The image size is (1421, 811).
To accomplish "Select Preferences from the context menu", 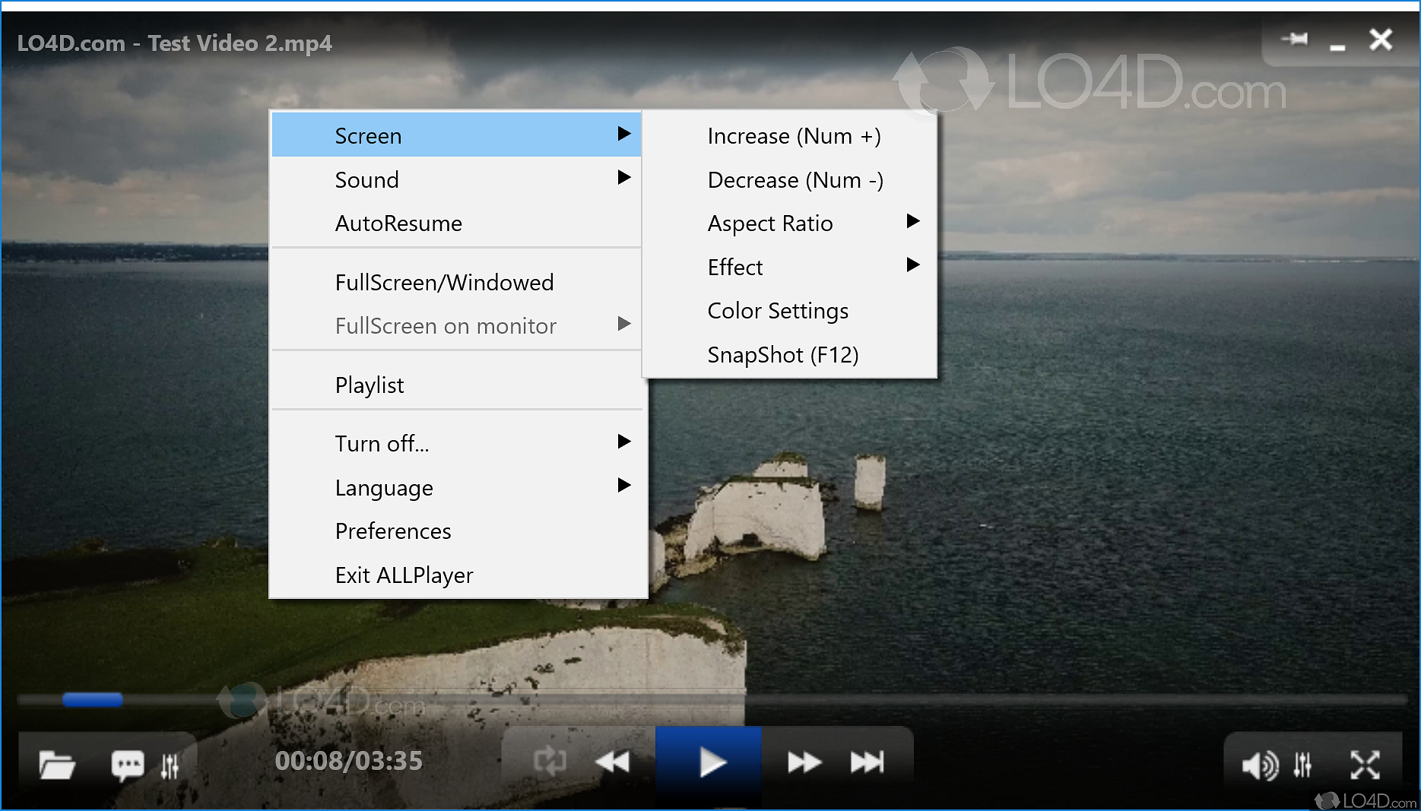I will coord(393,531).
